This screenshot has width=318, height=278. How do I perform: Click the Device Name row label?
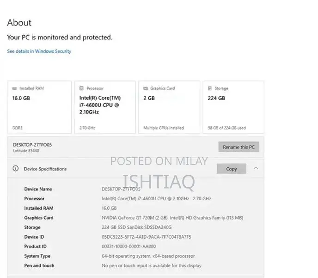pyautogui.click(x=38, y=189)
